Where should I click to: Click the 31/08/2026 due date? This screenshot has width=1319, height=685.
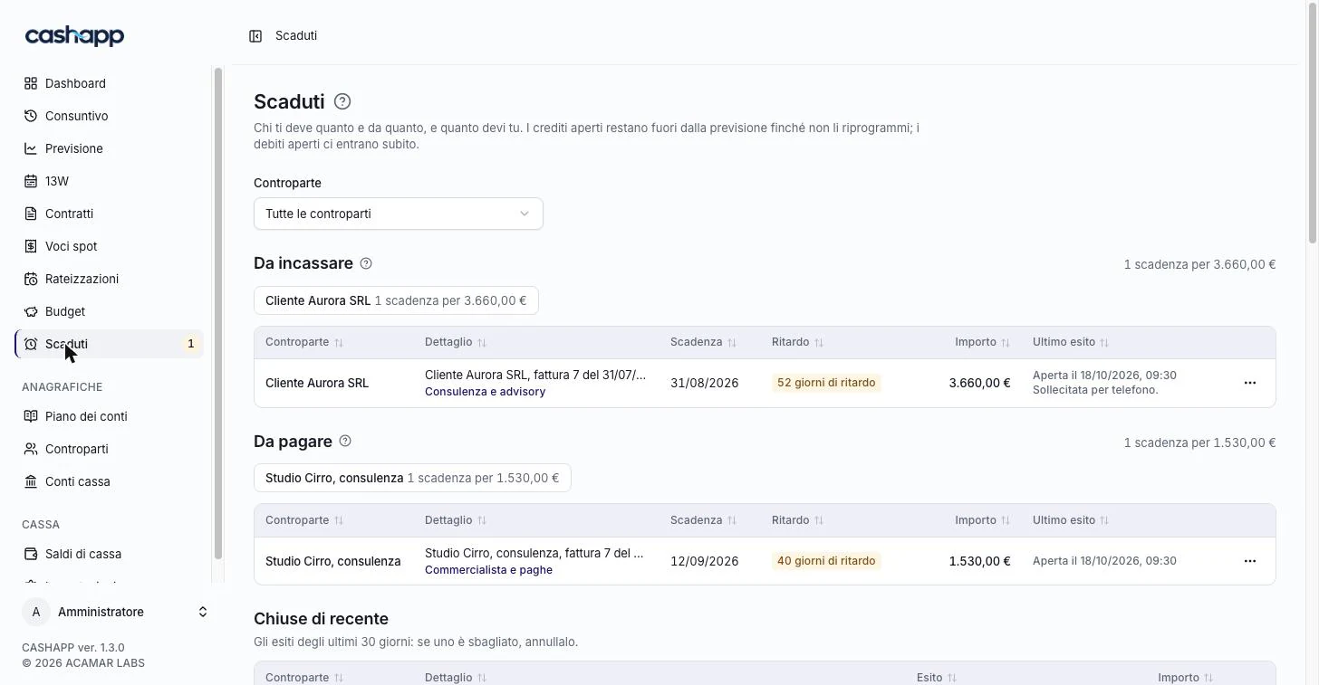[704, 383]
